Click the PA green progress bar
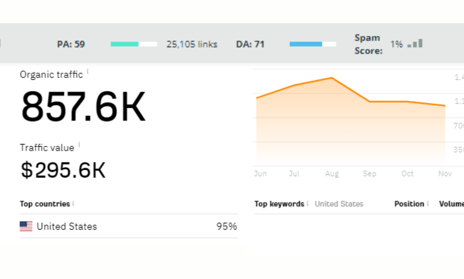This screenshot has height=279, width=464. coord(134,44)
